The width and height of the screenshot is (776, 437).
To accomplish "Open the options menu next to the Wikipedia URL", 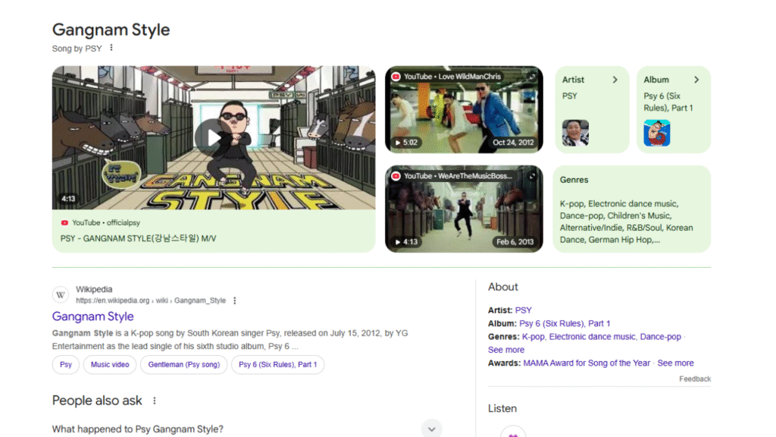I will (x=235, y=300).
